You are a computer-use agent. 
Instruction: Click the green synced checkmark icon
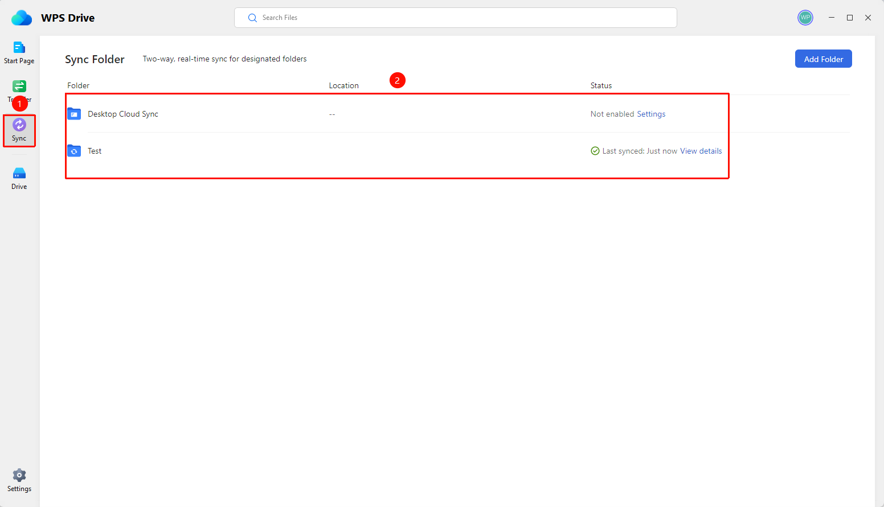tap(595, 151)
